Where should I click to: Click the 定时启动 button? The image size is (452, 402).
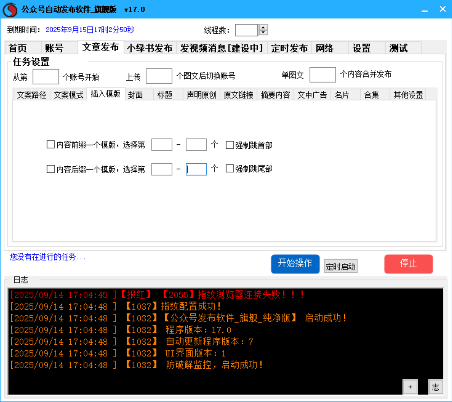coord(340,267)
